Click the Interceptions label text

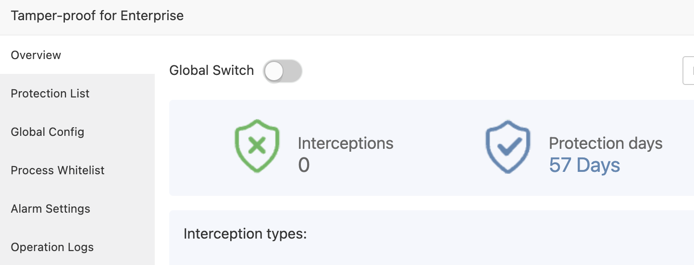[x=346, y=143]
